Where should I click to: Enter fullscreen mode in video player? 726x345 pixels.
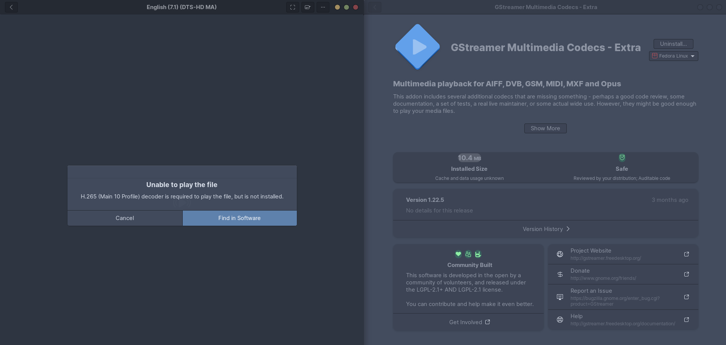click(293, 7)
